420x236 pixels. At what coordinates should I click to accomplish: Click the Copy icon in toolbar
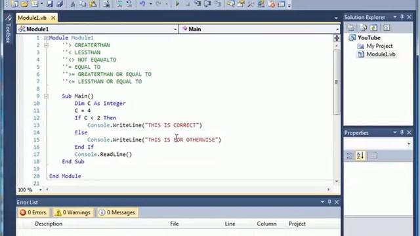(83, 4)
